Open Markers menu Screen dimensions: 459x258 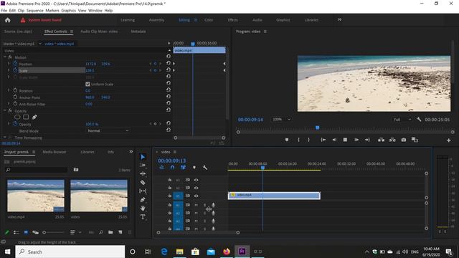52,10
